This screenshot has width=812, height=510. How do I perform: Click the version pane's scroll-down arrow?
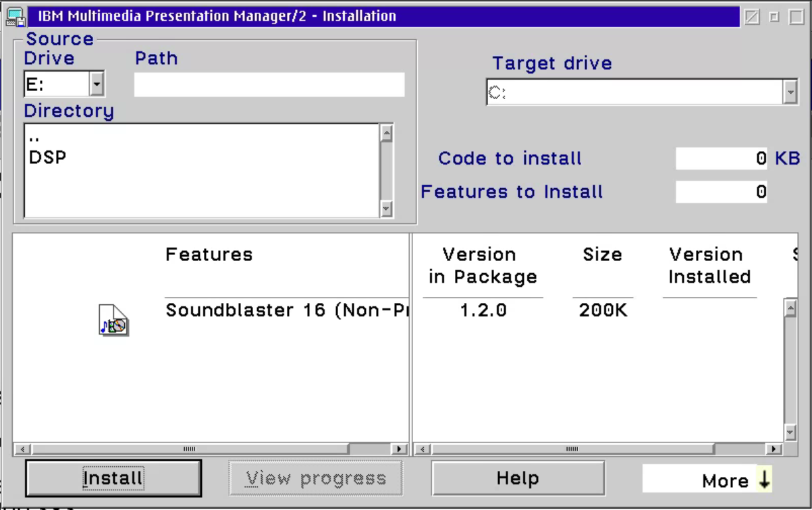click(x=790, y=432)
